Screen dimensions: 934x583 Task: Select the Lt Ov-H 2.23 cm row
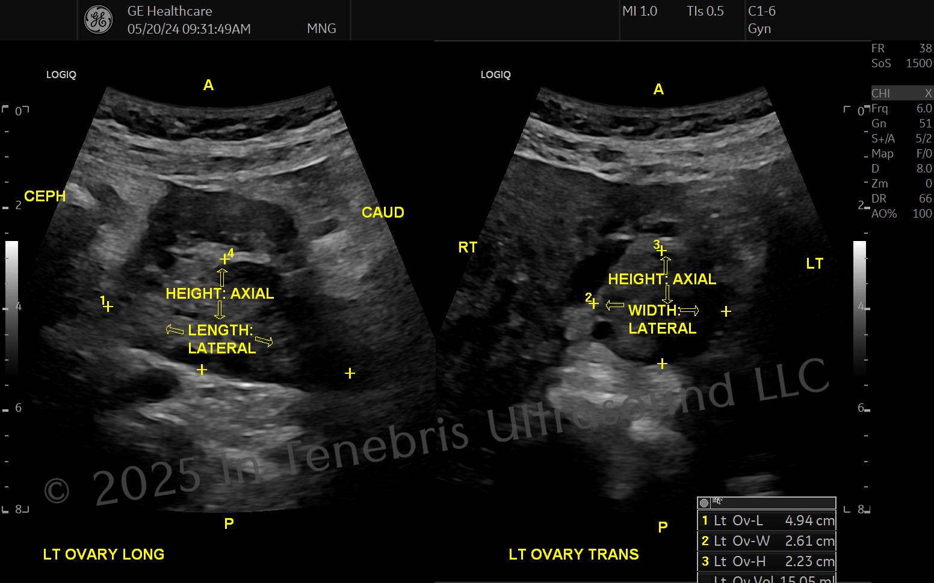pyautogui.click(x=767, y=561)
